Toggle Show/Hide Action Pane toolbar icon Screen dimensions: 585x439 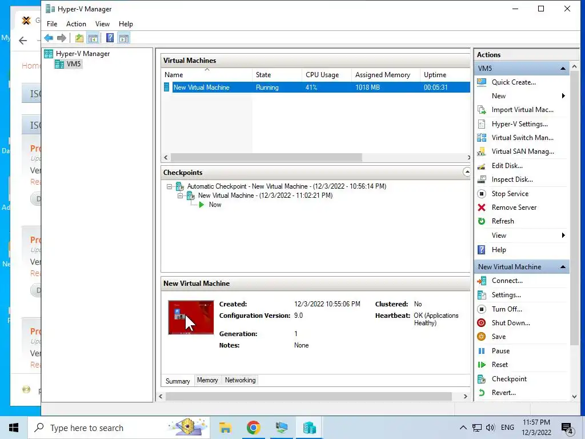124,38
